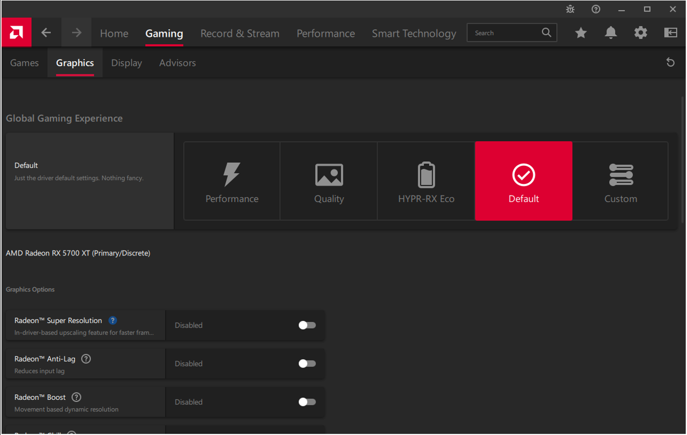
Task: Enable Radeon Boost toggle
Action: [307, 401]
